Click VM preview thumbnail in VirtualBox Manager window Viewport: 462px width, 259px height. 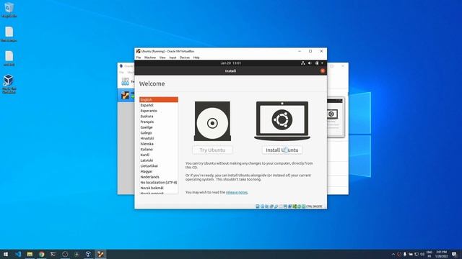(336, 117)
